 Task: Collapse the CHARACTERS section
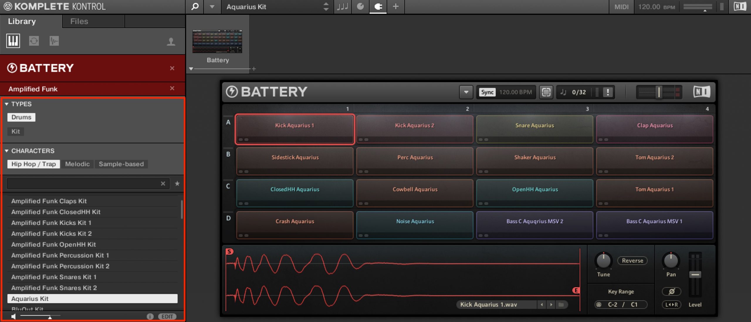coord(7,151)
